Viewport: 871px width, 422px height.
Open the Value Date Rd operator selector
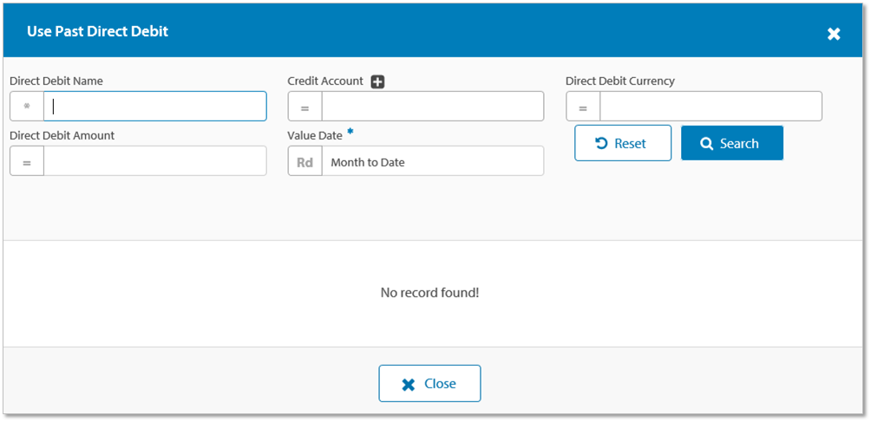(305, 161)
